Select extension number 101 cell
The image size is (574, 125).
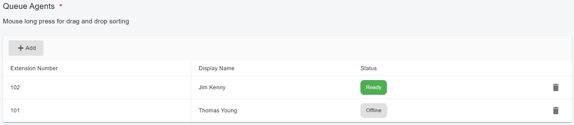(x=15, y=111)
